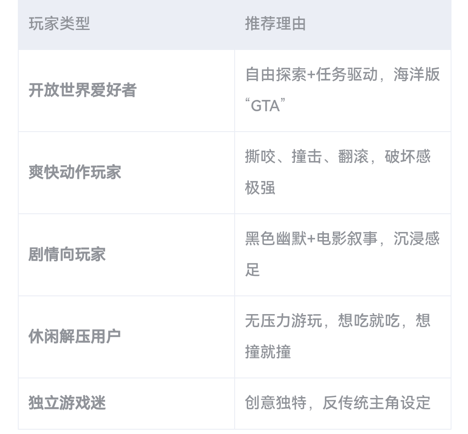Screen dimensions: 468x434
Task: Click the 创意独特 text
Action: [275, 403]
